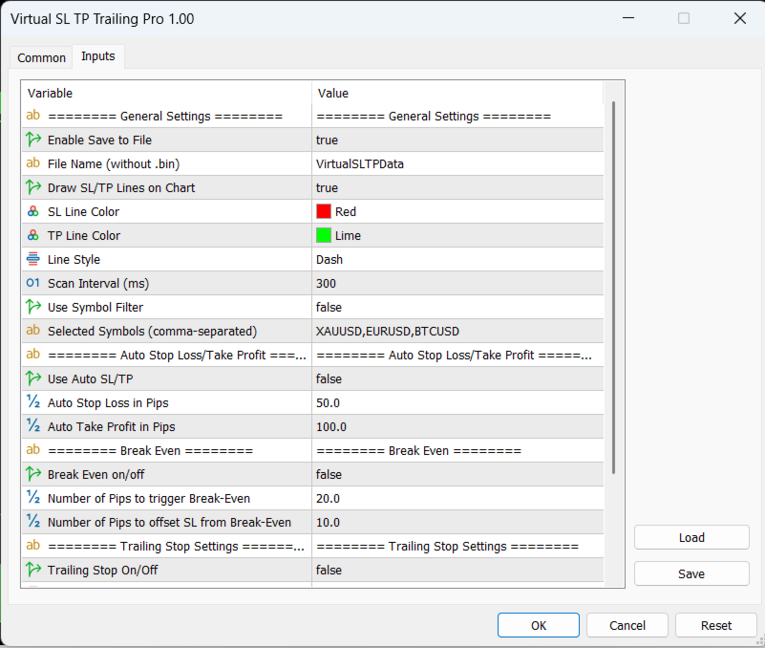
Task: Save inputs using the Save button
Action: tap(691, 573)
